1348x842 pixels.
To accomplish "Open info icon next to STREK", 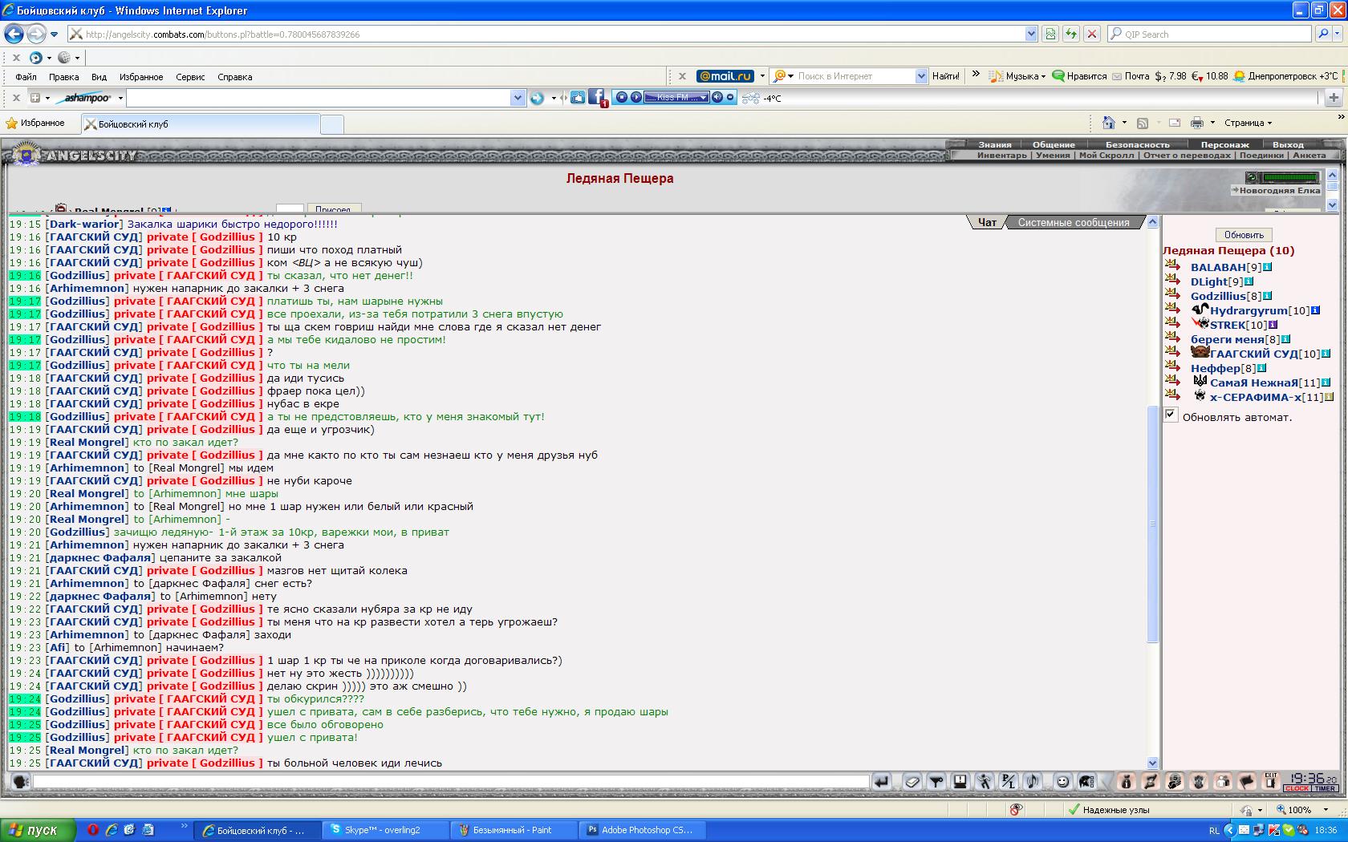I will (1273, 325).
